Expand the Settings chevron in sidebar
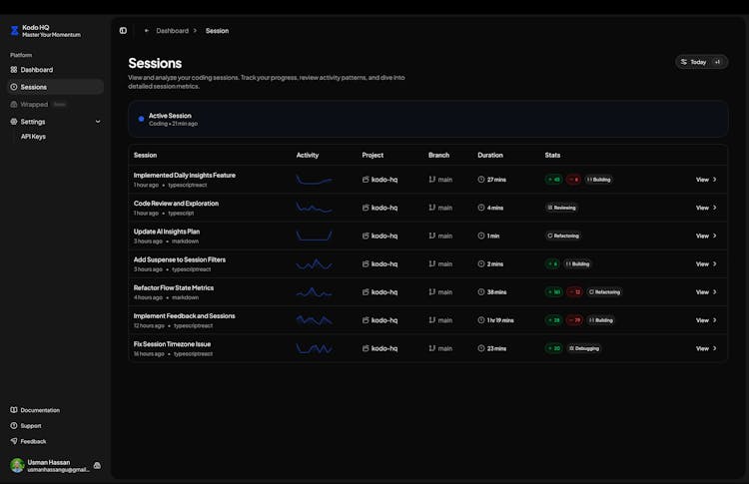The width and height of the screenshot is (749, 484). click(x=98, y=122)
